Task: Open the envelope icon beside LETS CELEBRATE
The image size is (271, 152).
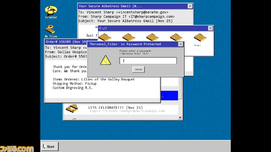Action: pos(72,109)
